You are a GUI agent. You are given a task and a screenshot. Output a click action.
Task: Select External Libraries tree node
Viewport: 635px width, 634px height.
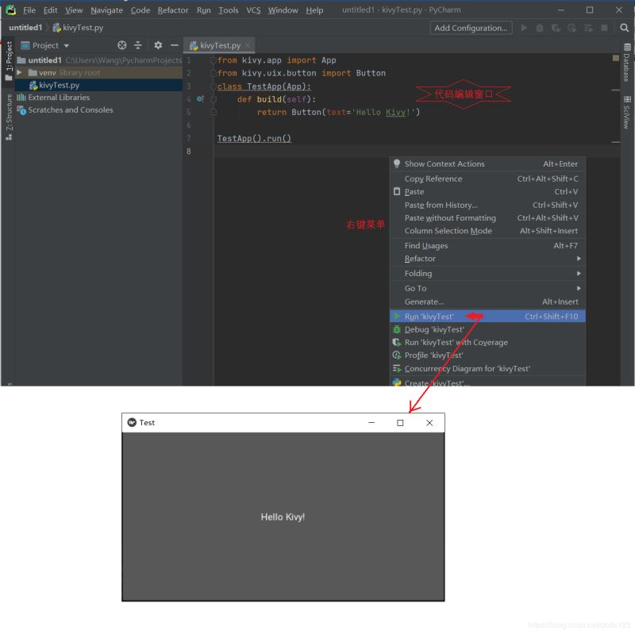click(98, 97)
